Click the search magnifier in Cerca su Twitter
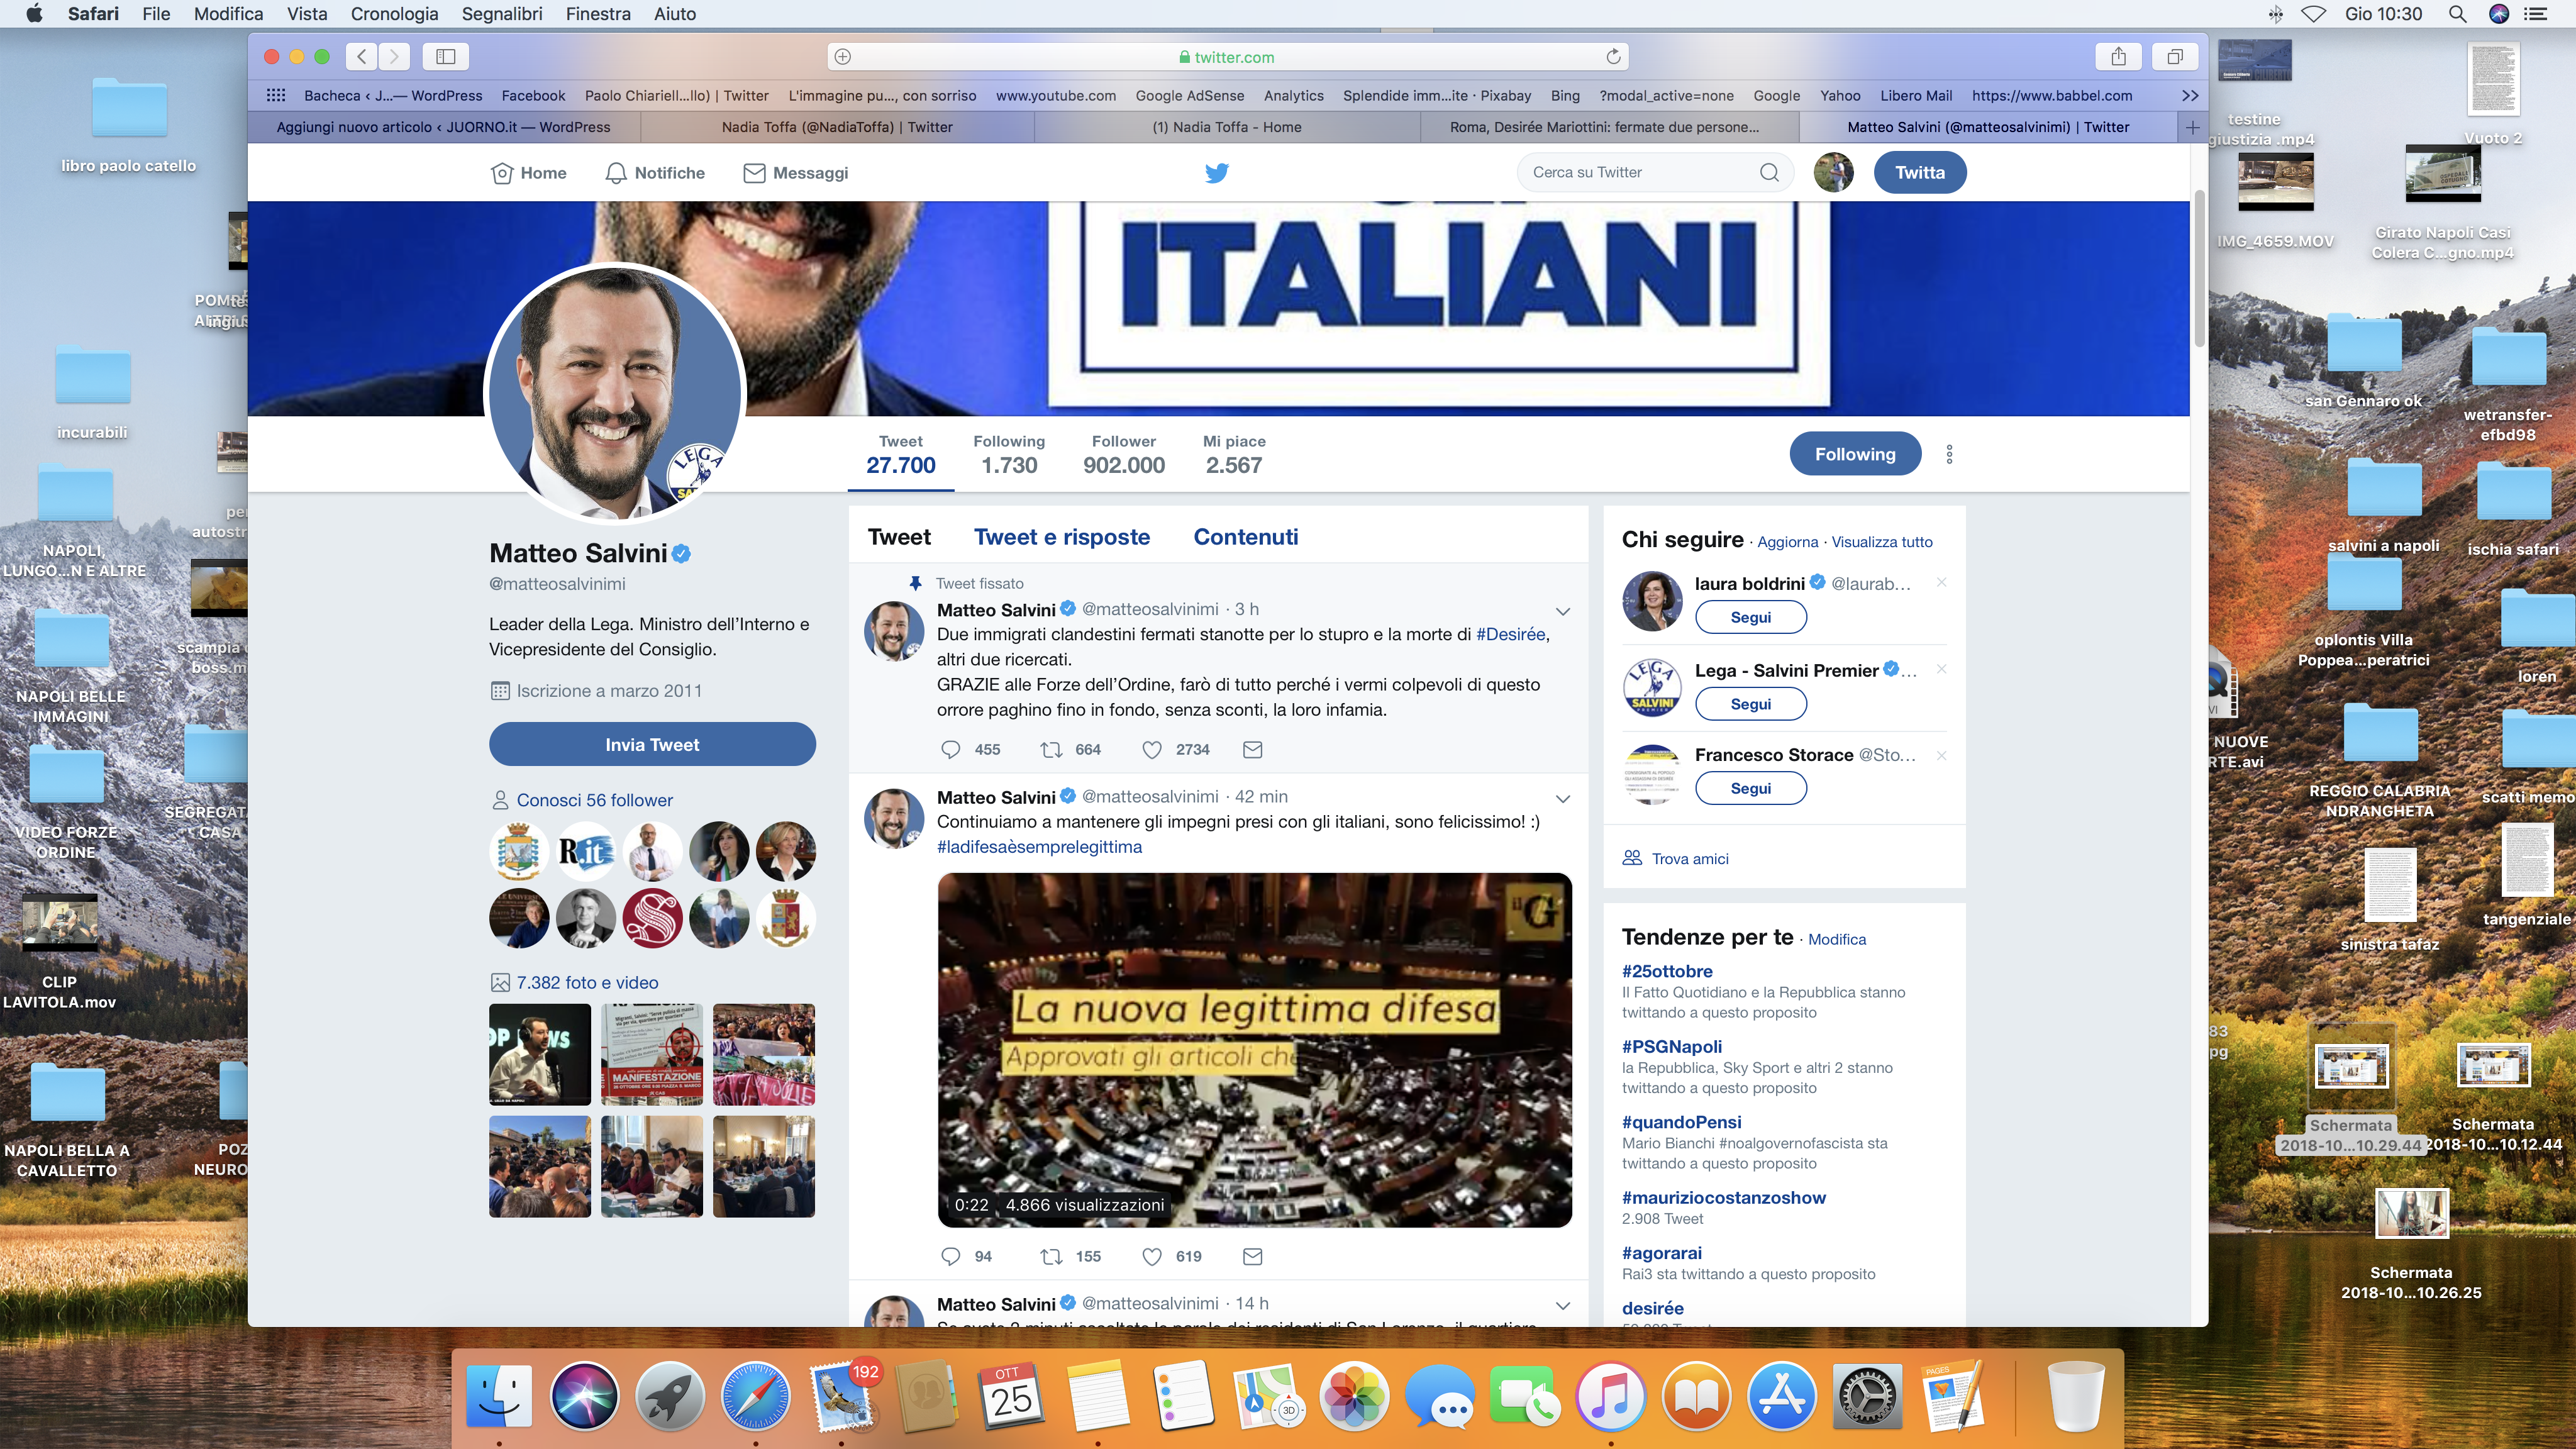 point(1768,172)
